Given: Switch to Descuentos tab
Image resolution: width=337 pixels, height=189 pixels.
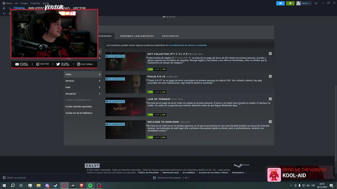Looking at the screenshot, I should [170, 36].
